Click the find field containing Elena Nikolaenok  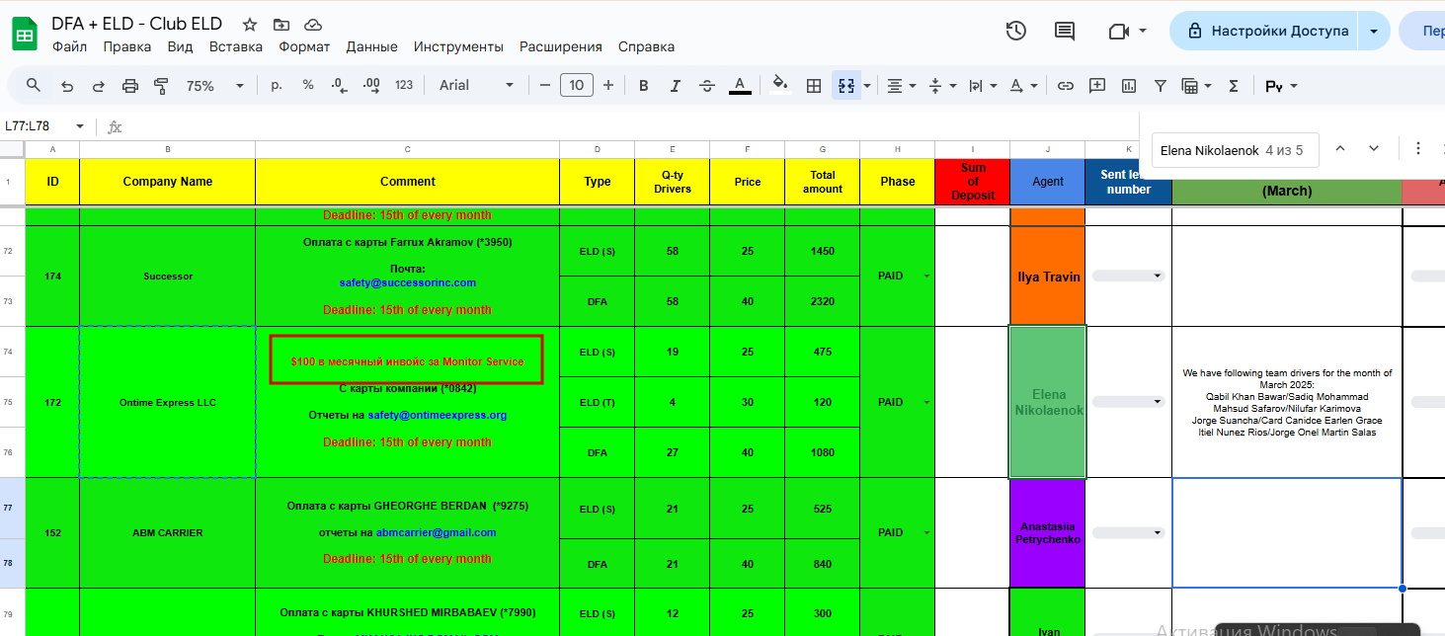(1235, 150)
